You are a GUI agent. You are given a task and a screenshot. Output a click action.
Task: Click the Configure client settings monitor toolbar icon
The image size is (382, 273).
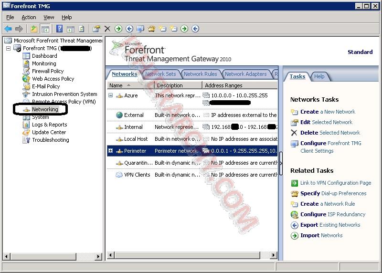coord(140,29)
